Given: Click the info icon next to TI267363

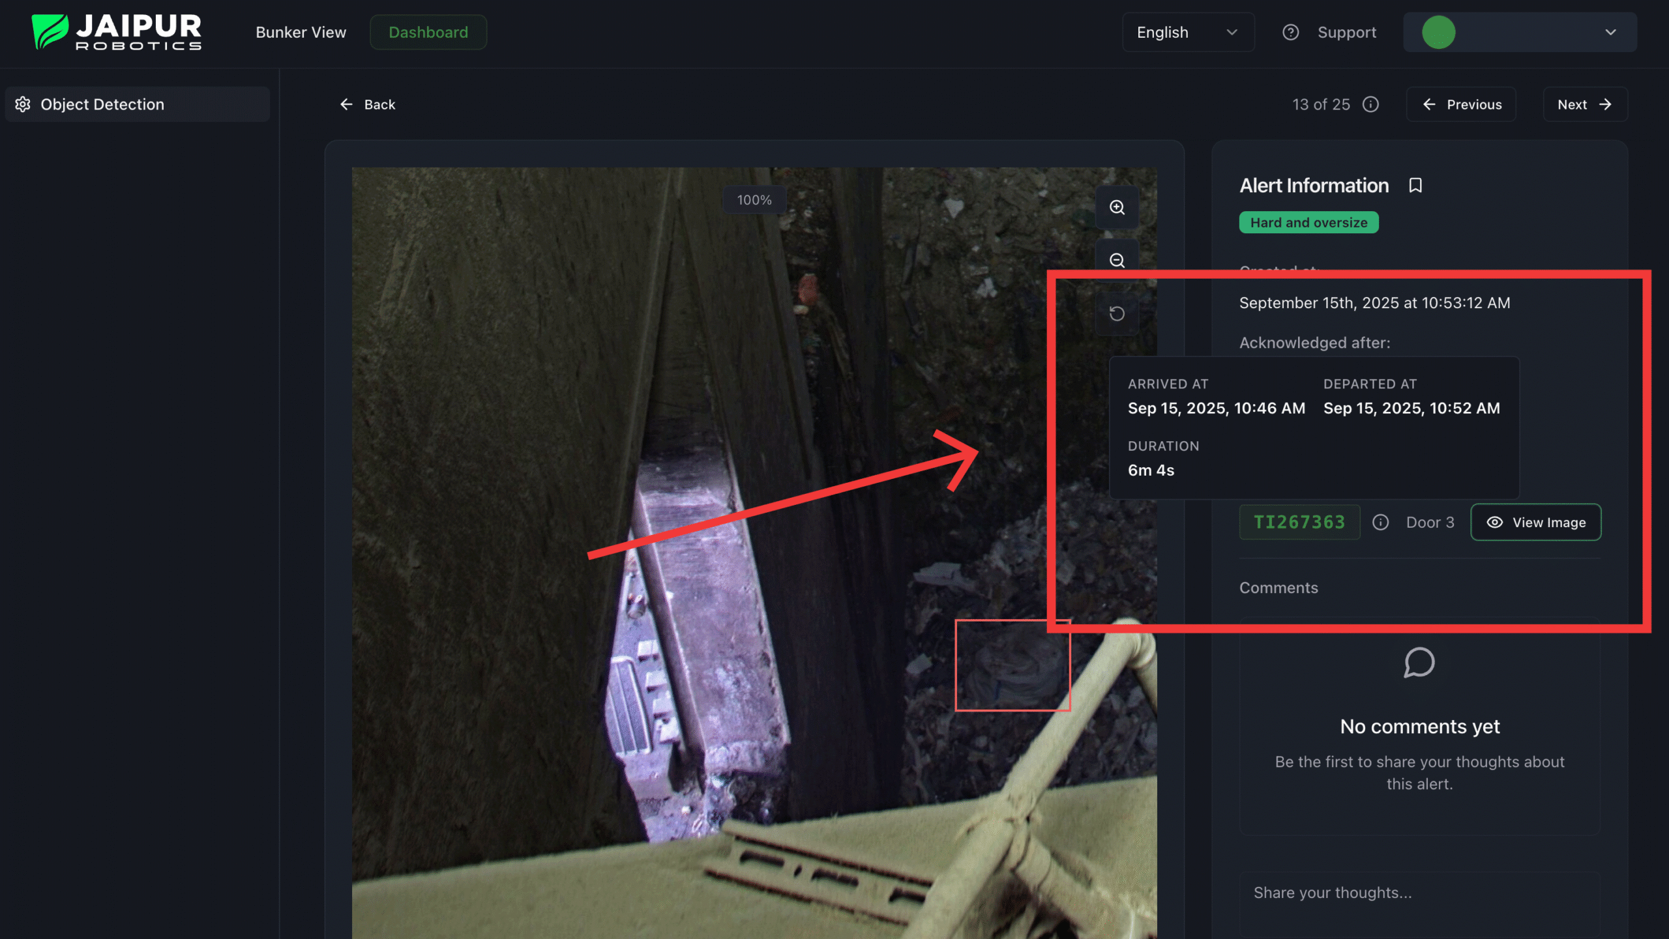Looking at the screenshot, I should click(1380, 523).
